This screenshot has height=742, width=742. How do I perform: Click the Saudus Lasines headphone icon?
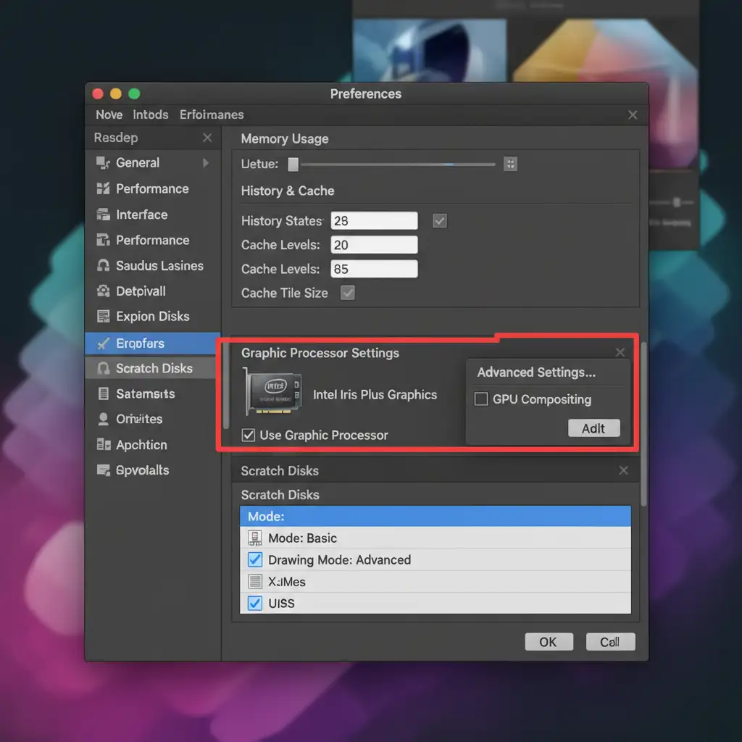pyautogui.click(x=103, y=266)
